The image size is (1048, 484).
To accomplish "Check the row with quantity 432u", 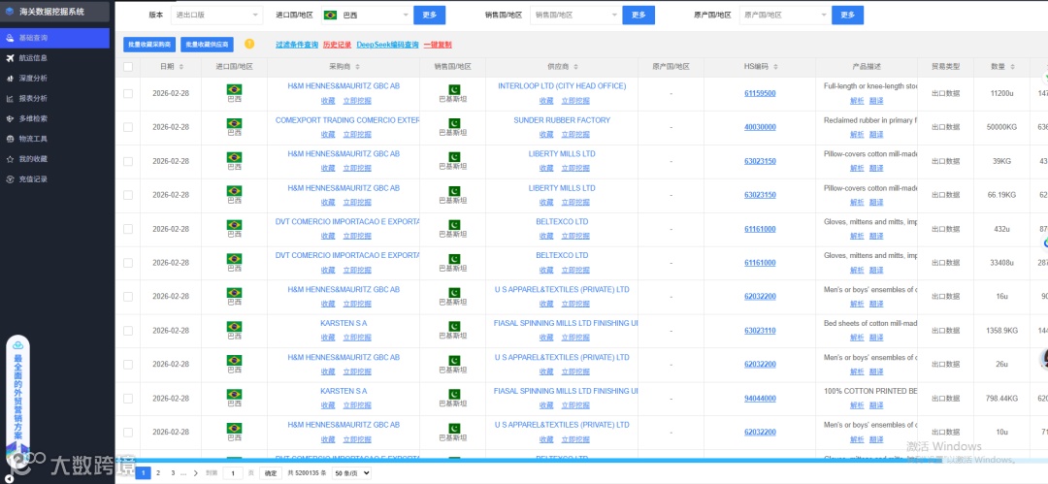I will (x=128, y=229).
